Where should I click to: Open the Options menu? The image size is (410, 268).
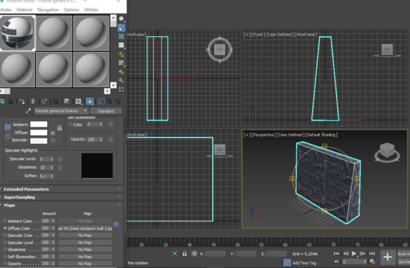click(71, 10)
